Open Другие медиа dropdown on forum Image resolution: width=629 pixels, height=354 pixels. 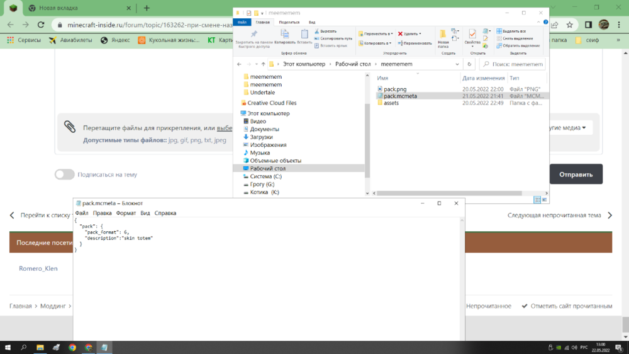(569, 128)
